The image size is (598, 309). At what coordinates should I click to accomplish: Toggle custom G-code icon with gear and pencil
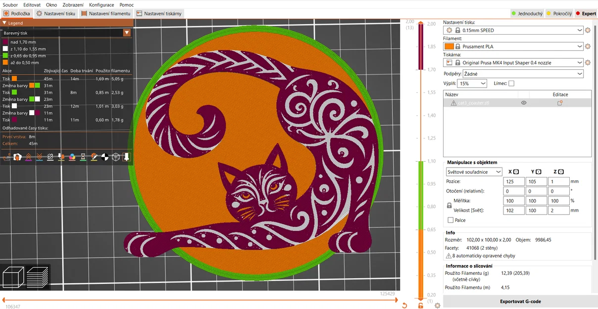94,157
